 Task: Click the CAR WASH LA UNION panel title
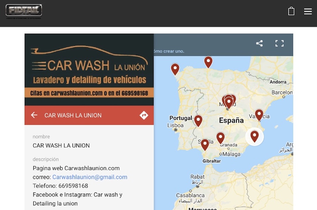[x=73, y=115]
